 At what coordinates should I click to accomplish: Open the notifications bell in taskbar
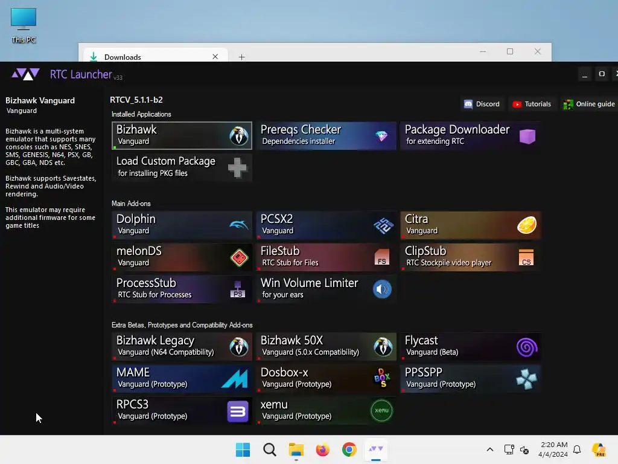click(577, 449)
